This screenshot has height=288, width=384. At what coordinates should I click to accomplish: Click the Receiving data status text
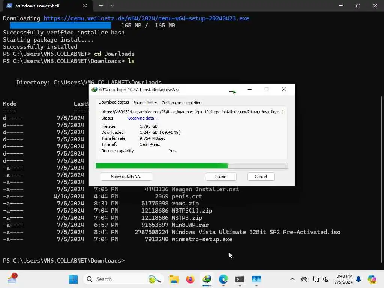(x=142, y=118)
